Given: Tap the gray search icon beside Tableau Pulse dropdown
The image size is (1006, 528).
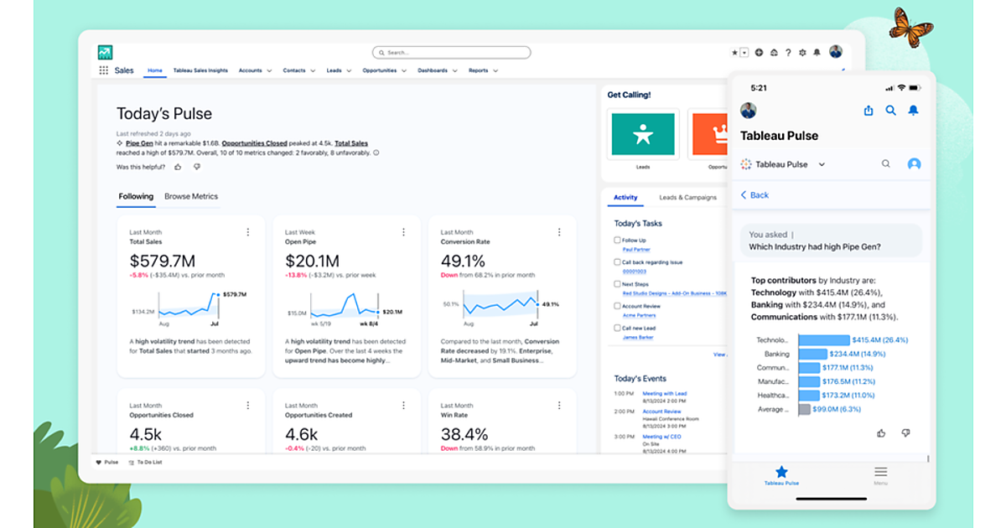Looking at the screenshot, I should click(x=885, y=164).
